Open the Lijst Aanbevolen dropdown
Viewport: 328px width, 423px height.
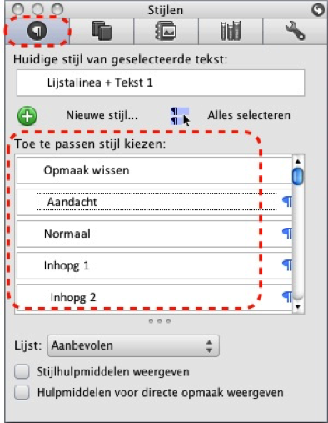click(133, 345)
